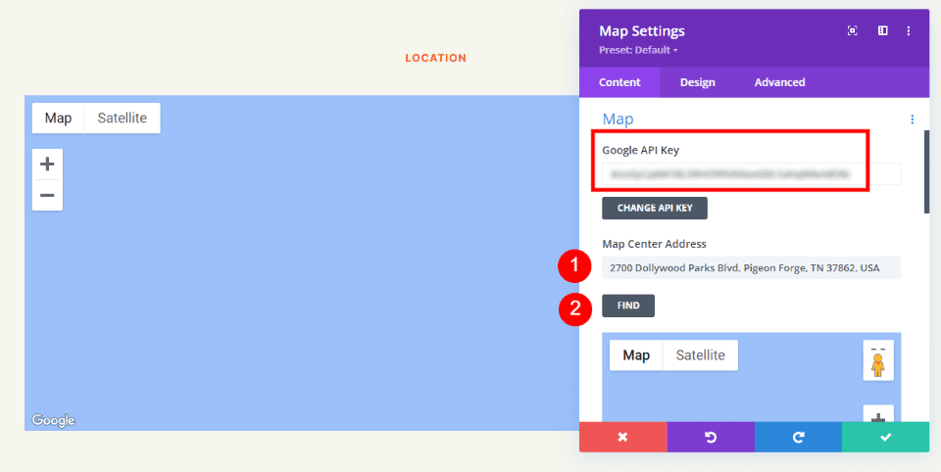Image resolution: width=941 pixels, height=472 pixels.
Task: Select Map view on the main map
Action: tap(58, 118)
